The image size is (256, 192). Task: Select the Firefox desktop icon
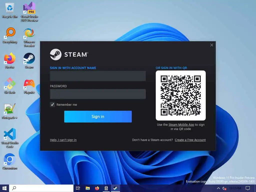pyautogui.click(x=10, y=60)
